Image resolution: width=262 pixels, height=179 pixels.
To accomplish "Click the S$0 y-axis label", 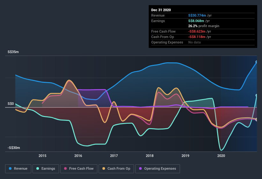I will 11,104.
